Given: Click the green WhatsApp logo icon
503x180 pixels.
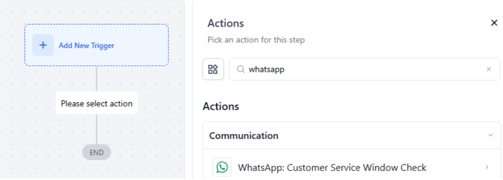Looking at the screenshot, I should point(222,167).
